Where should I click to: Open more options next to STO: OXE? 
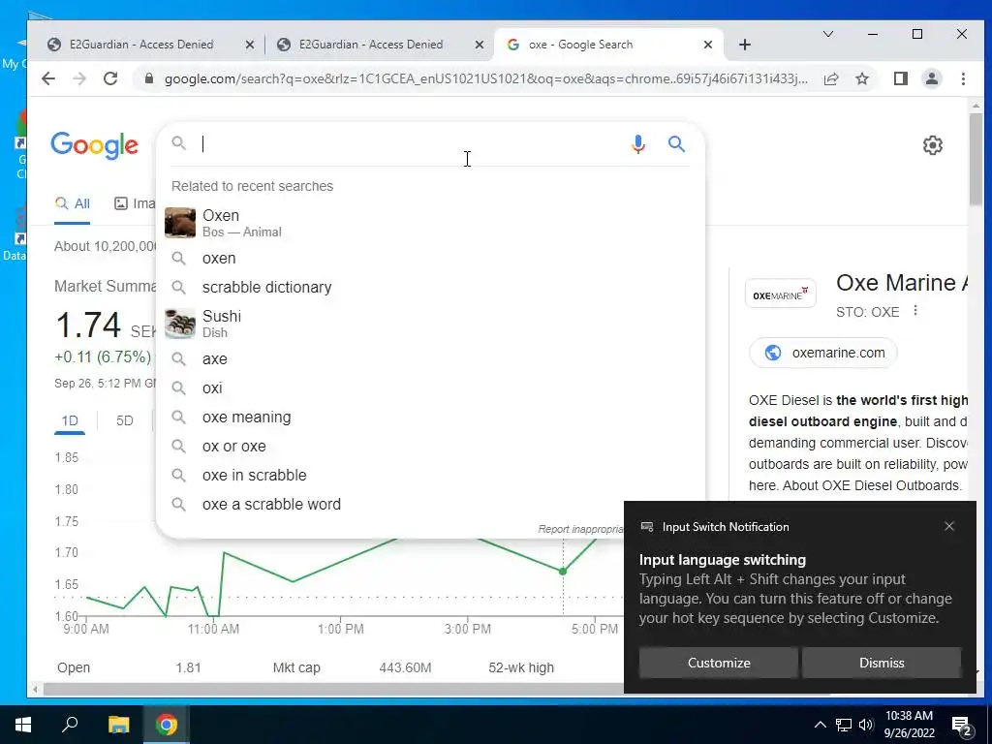click(914, 311)
